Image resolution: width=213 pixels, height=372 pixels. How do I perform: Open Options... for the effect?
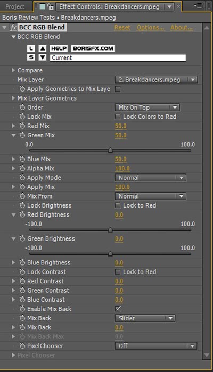point(150,28)
